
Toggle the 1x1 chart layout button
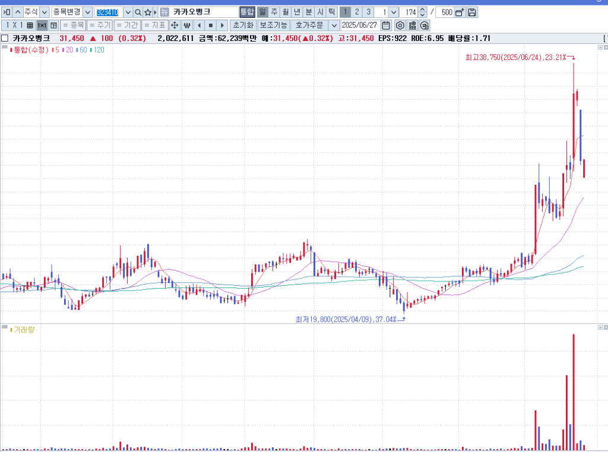click(42, 25)
